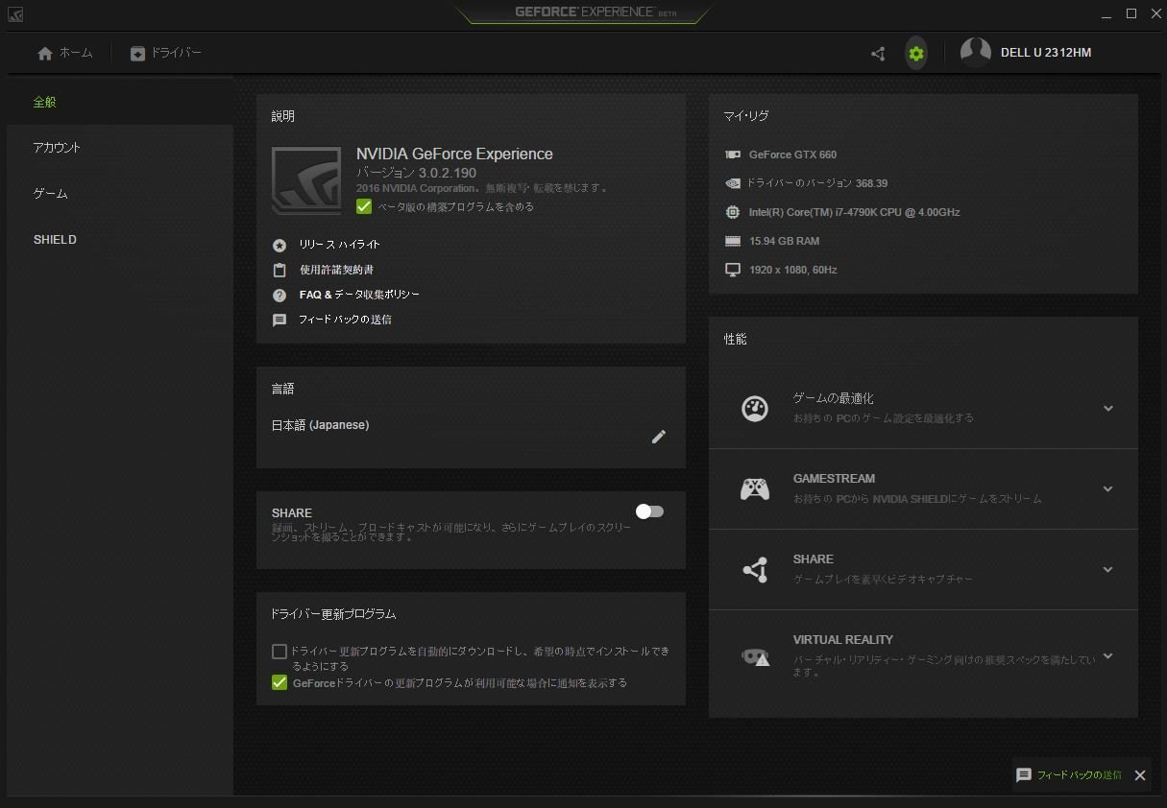Select アカウント in the sidebar

pyautogui.click(x=57, y=148)
